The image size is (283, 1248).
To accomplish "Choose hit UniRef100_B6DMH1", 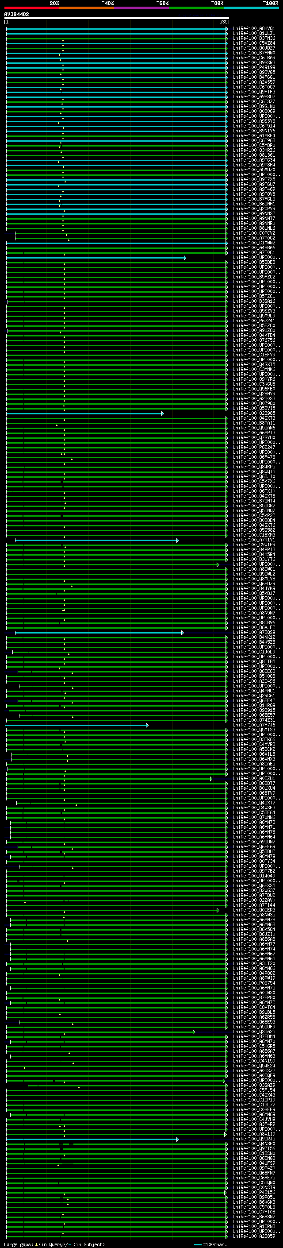I will click(x=253, y=204).
